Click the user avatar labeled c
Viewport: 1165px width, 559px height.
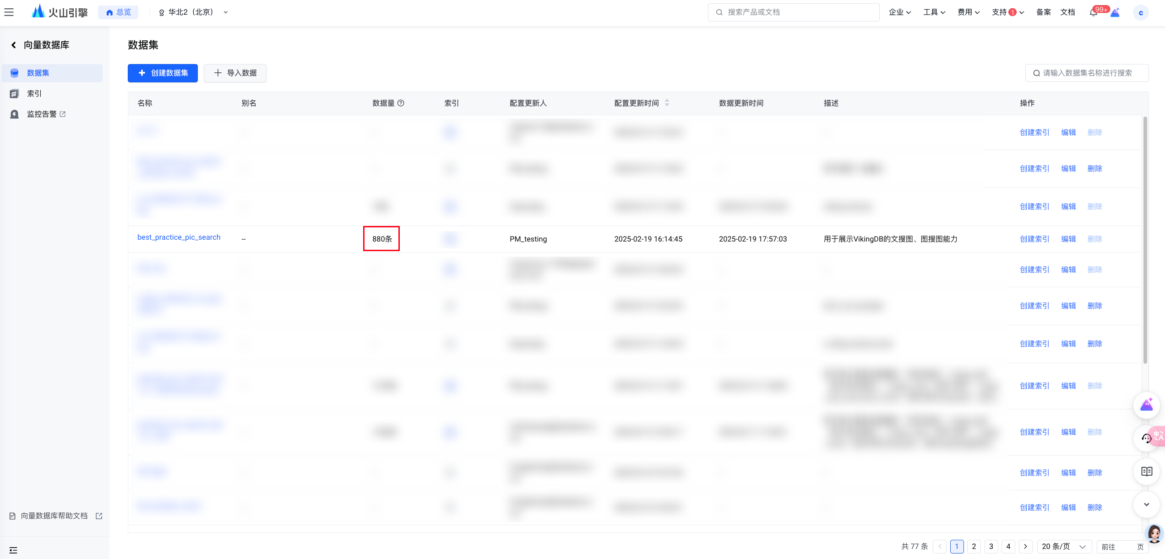(x=1141, y=13)
